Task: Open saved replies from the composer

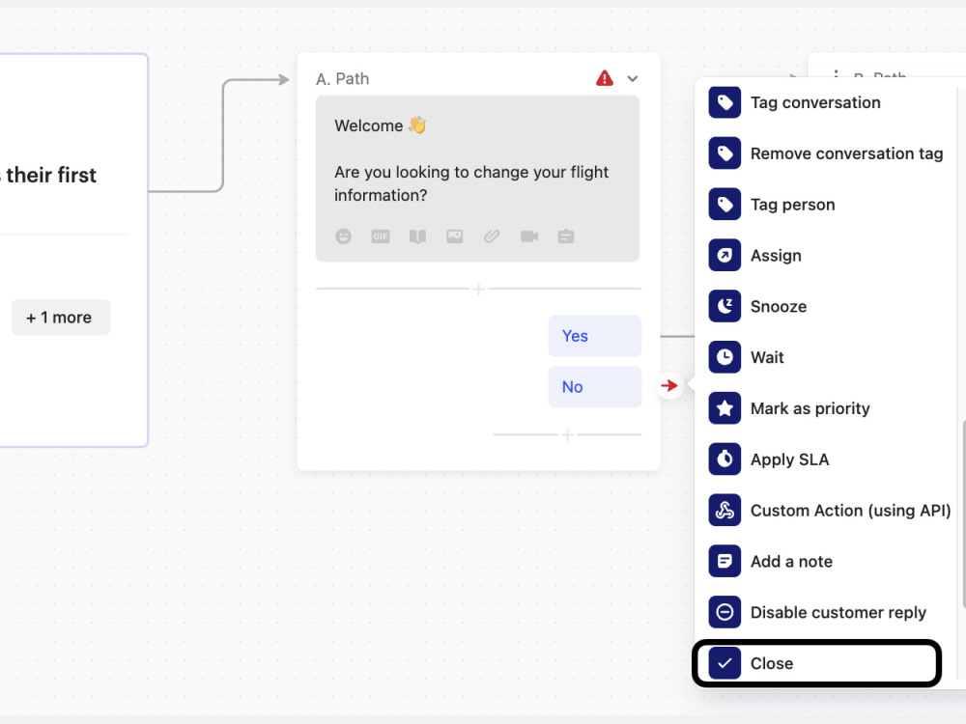Action: coord(565,236)
